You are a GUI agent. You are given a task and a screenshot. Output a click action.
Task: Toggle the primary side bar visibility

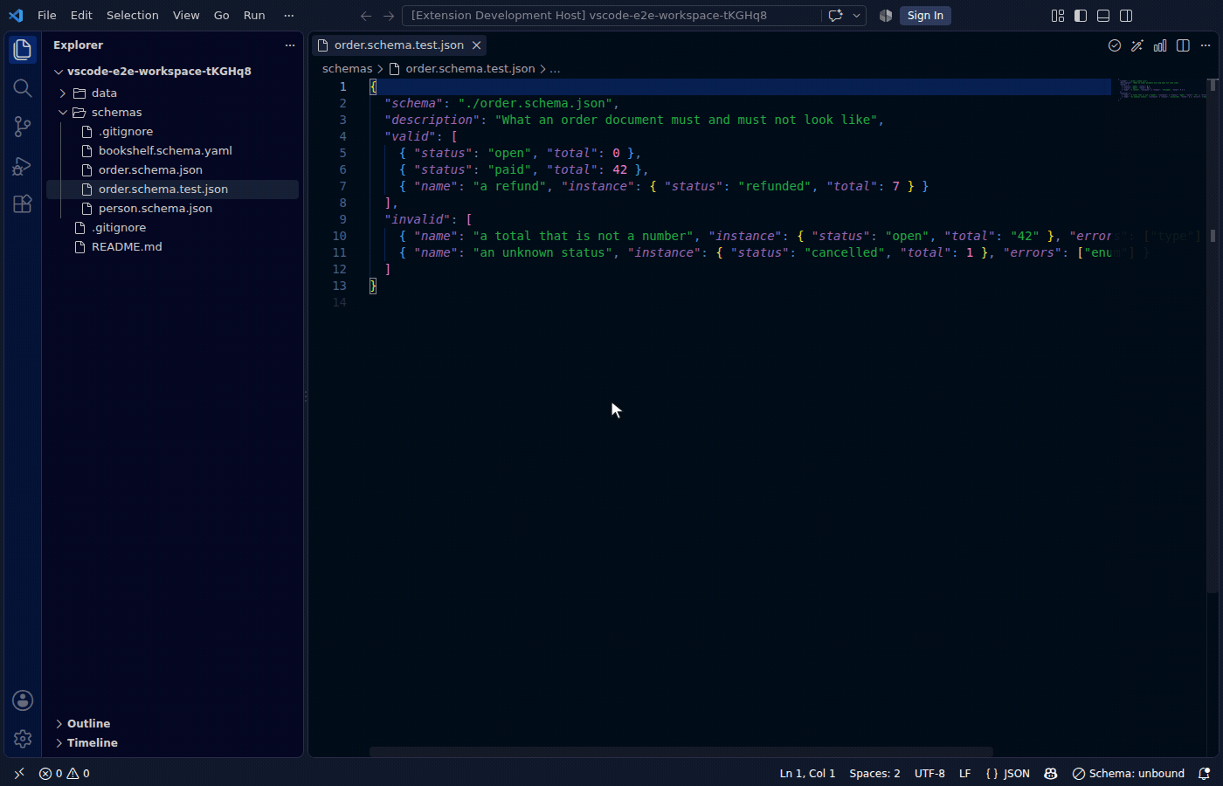[x=1081, y=16]
